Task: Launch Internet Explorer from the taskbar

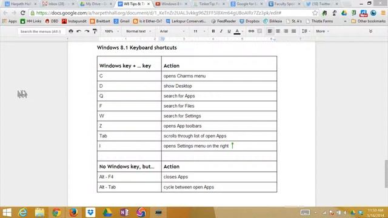Action: (x=23, y=213)
